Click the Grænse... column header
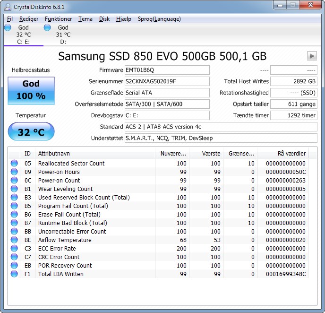Screen dimensions: 325x313 click(240, 154)
